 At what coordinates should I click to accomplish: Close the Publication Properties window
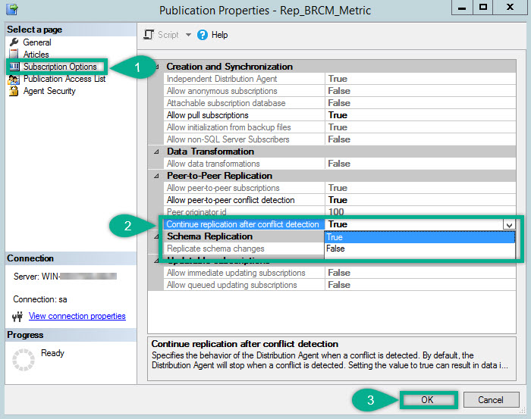coord(510,8)
